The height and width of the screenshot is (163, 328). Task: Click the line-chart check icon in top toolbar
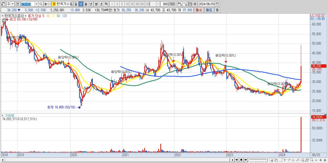point(185,4)
